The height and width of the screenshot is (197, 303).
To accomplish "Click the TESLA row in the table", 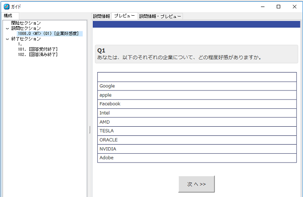I will [197, 131].
